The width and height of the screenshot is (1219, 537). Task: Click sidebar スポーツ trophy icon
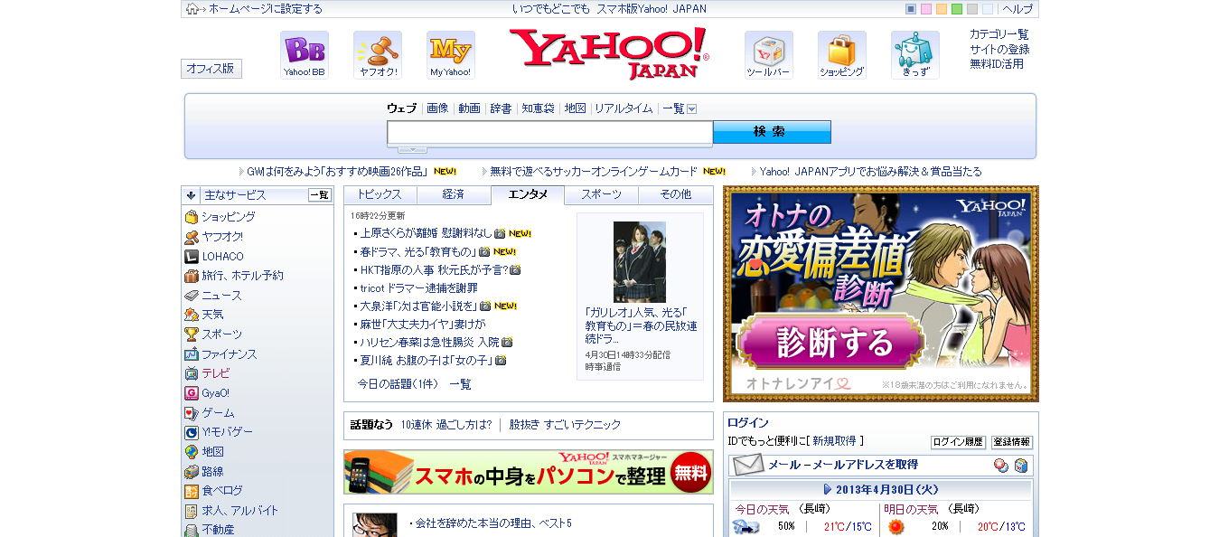click(191, 334)
